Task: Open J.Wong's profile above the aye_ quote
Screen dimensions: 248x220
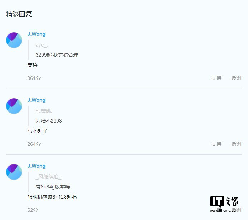Action: click(x=37, y=34)
